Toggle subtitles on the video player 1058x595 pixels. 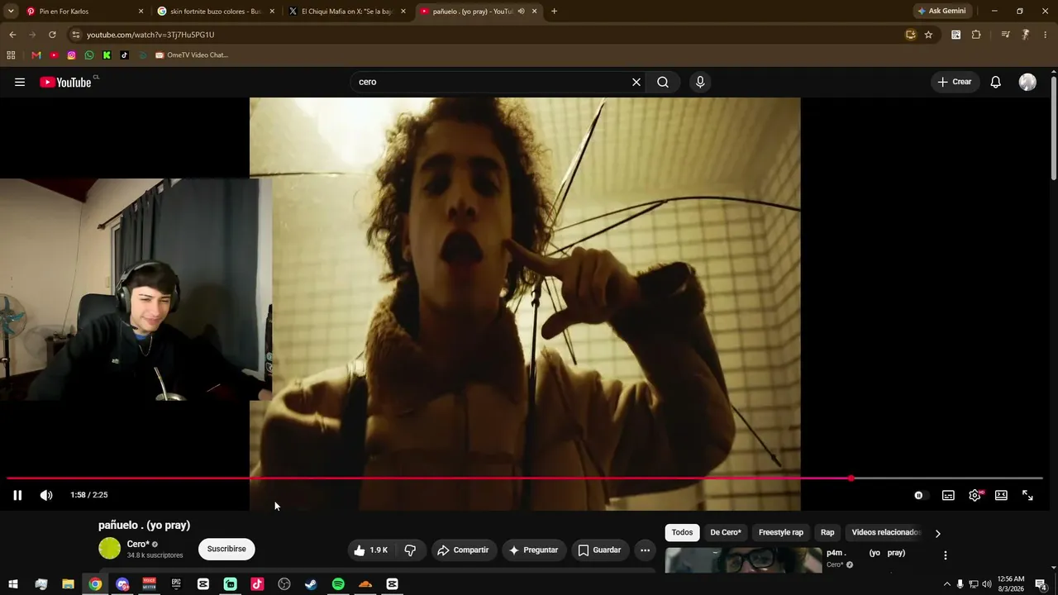tap(948, 495)
